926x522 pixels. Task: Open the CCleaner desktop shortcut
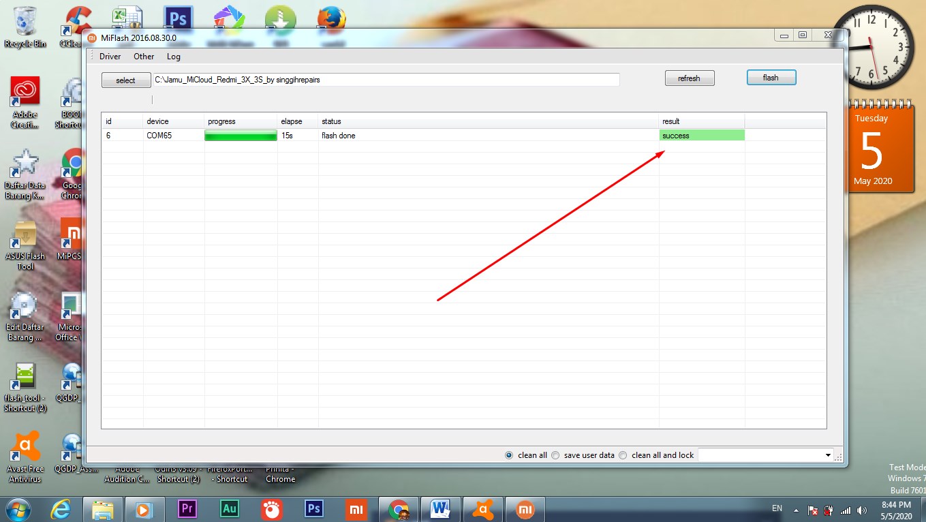coord(76,26)
